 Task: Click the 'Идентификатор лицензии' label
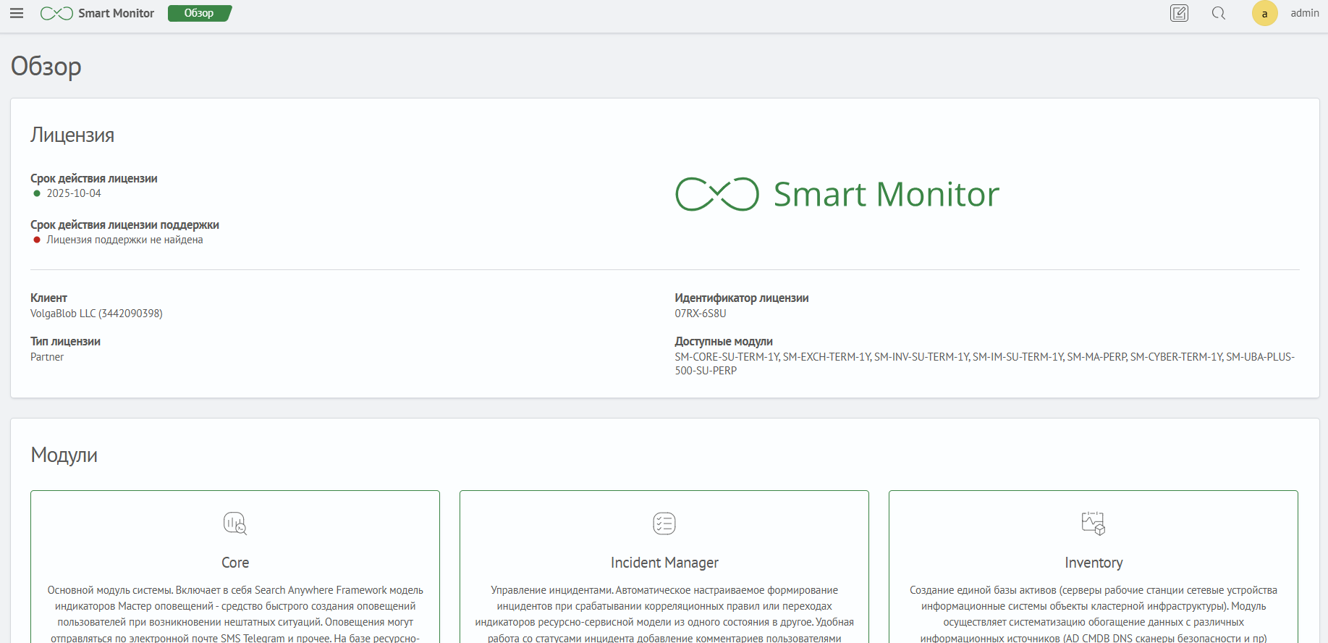[742, 298]
